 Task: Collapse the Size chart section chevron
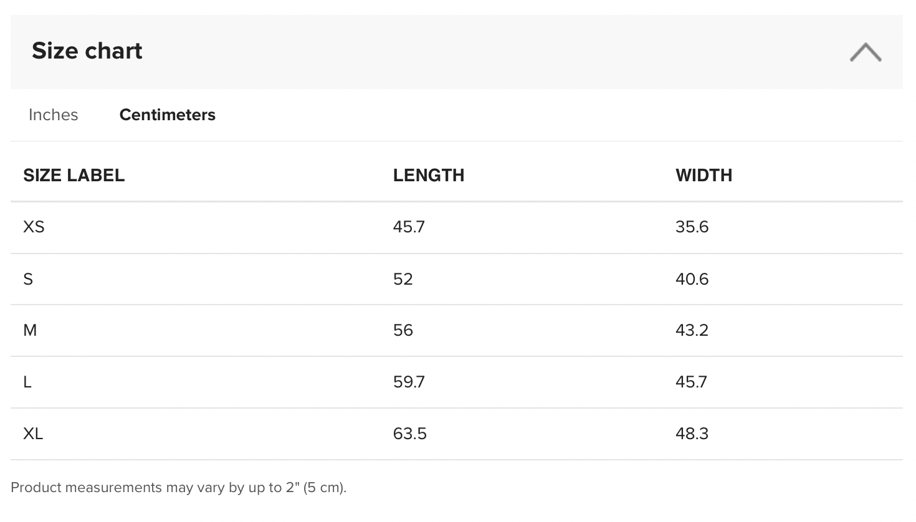pyautogui.click(x=866, y=52)
